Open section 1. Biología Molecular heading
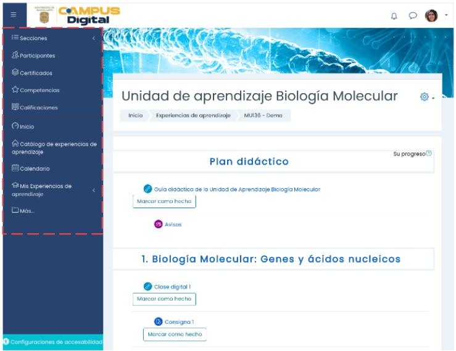 coord(271,259)
